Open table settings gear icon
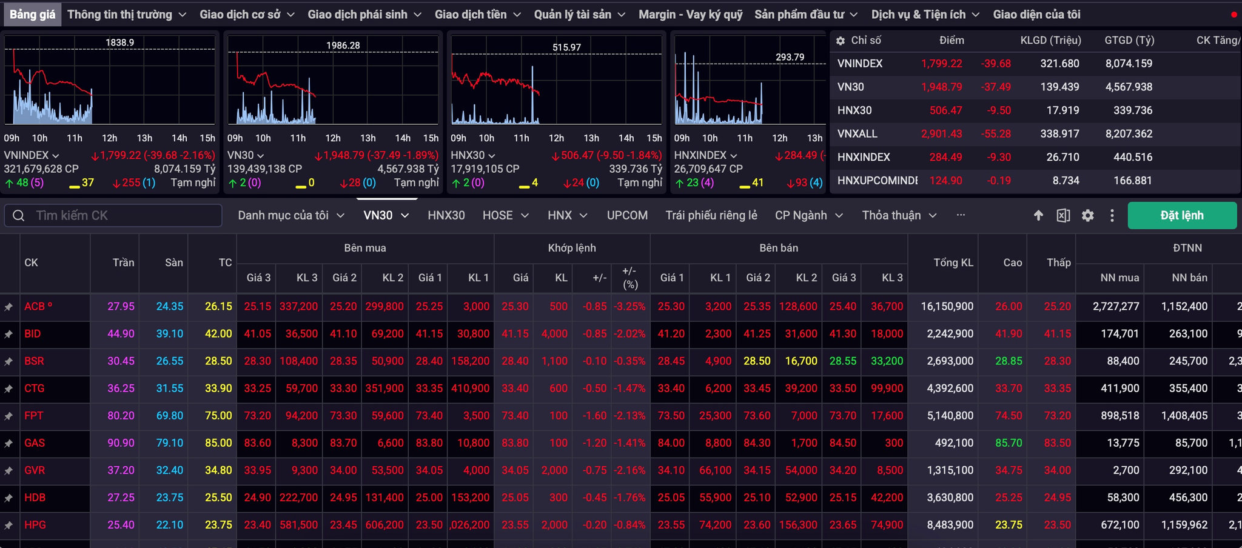The width and height of the screenshot is (1242, 548). (x=1088, y=215)
